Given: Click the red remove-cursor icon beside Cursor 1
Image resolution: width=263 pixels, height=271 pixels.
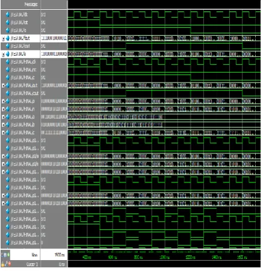Looking at the screenshot, I should click(9, 264).
